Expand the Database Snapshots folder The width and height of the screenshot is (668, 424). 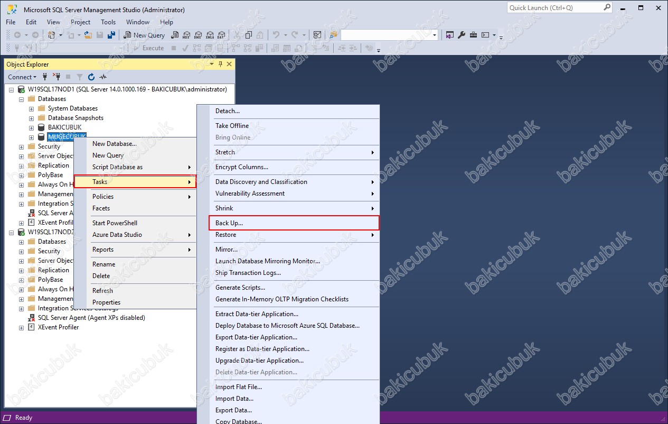point(32,118)
